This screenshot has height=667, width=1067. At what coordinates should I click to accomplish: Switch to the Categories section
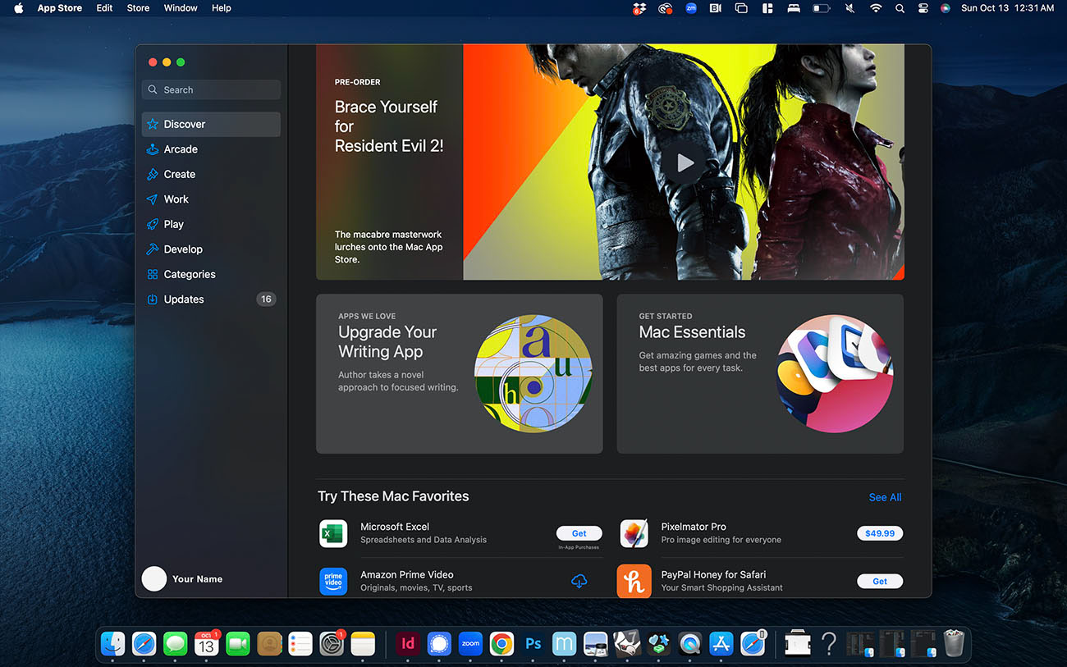coord(189,274)
